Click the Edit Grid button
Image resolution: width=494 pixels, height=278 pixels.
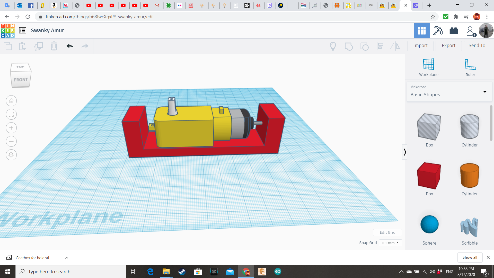(387, 232)
